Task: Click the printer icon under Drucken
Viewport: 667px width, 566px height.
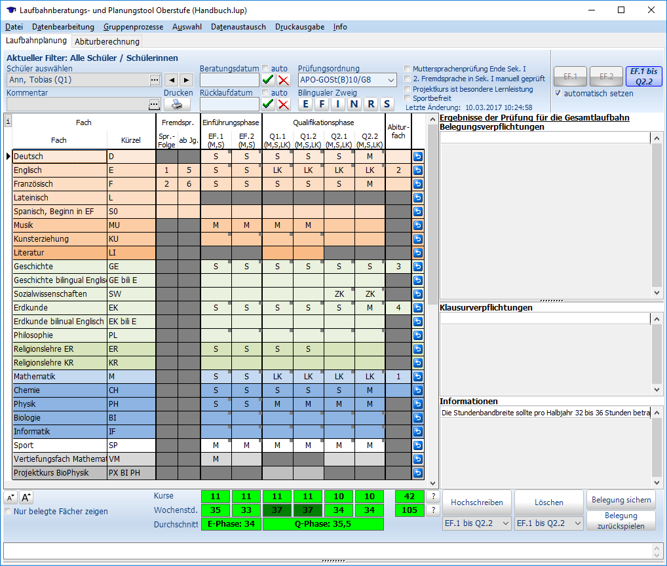Action: point(177,104)
